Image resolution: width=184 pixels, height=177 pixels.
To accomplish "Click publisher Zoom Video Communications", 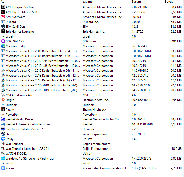I will point(105,168).
